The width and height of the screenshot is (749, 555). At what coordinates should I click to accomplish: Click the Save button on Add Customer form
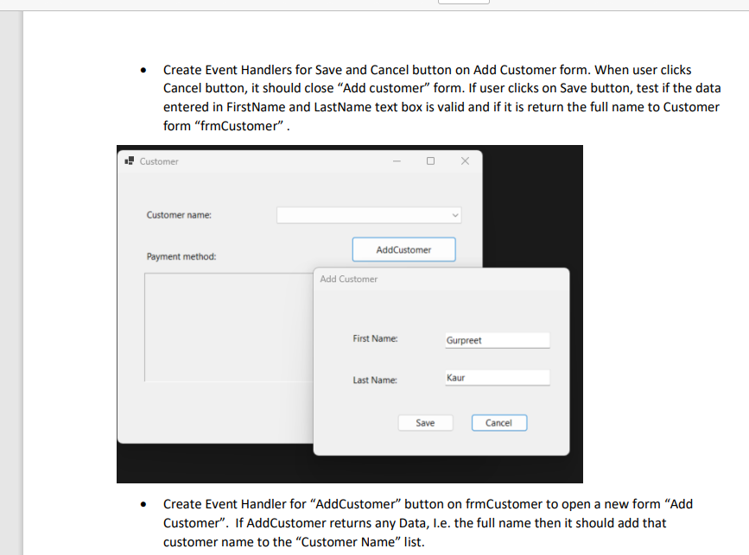pyautogui.click(x=425, y=422)
